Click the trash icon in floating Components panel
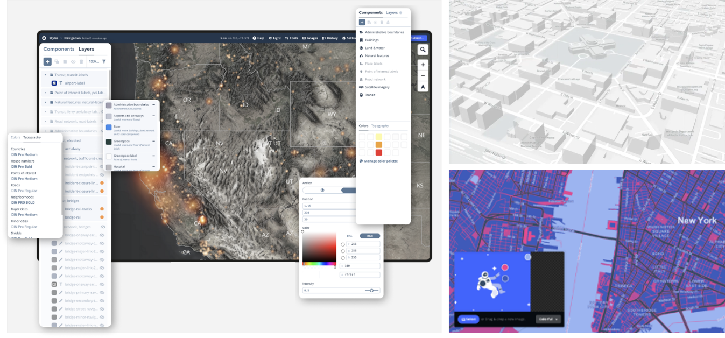This screenshot has width=725, height=338. (382, 22)
